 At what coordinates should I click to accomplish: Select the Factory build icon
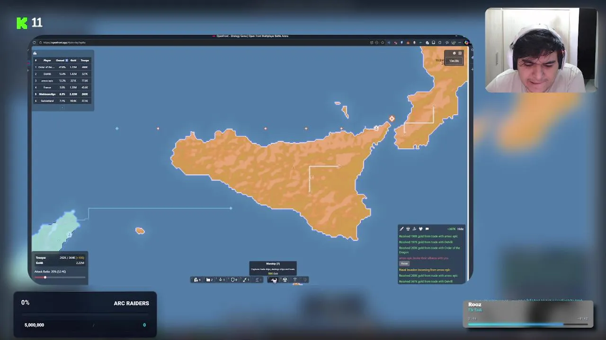click(209, 280)
